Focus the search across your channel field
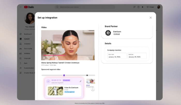 (85, 7)
